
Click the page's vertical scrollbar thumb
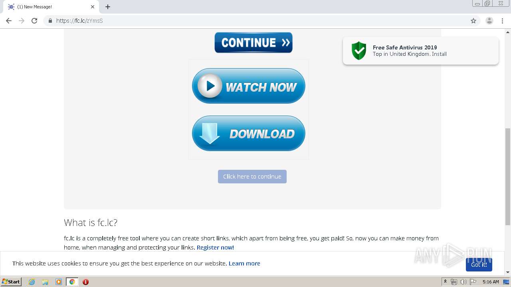tap(508, 177)
